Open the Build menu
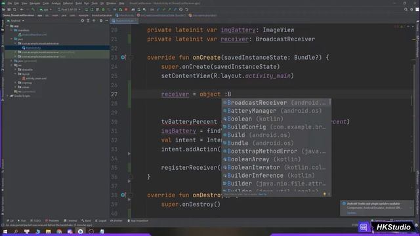The width and height of the screenshot is (420, 236). [79, 3]
